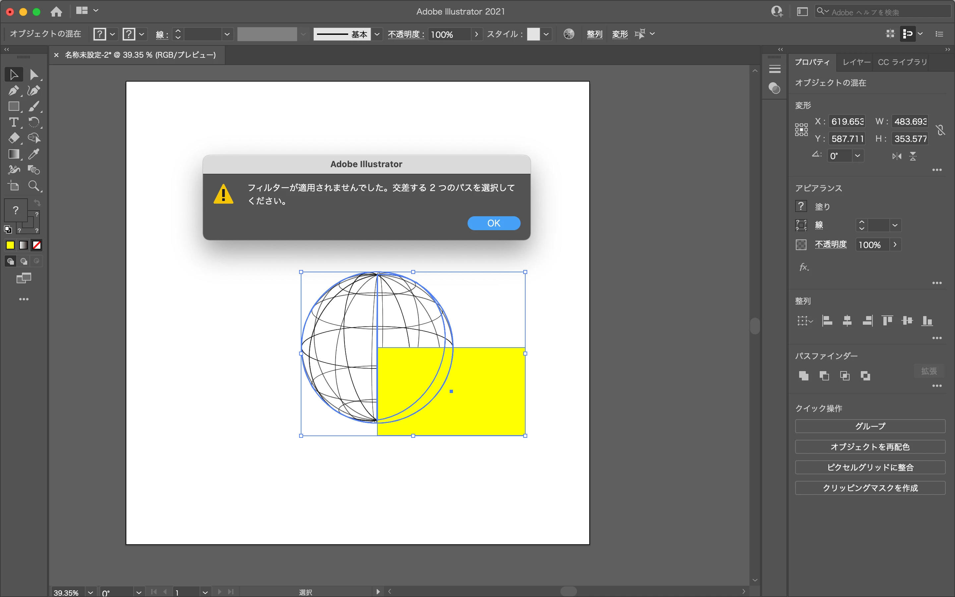
Task: Click the クリッピングマスクを作成 button
Action: (x=870, y=488)
